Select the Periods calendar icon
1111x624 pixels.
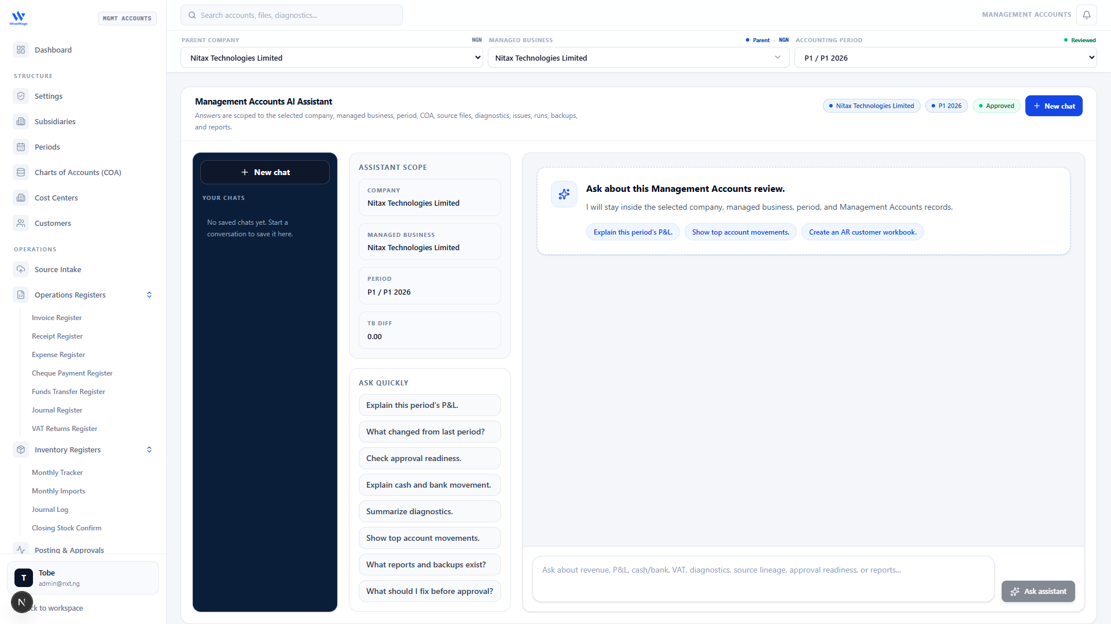coord(21,147)
